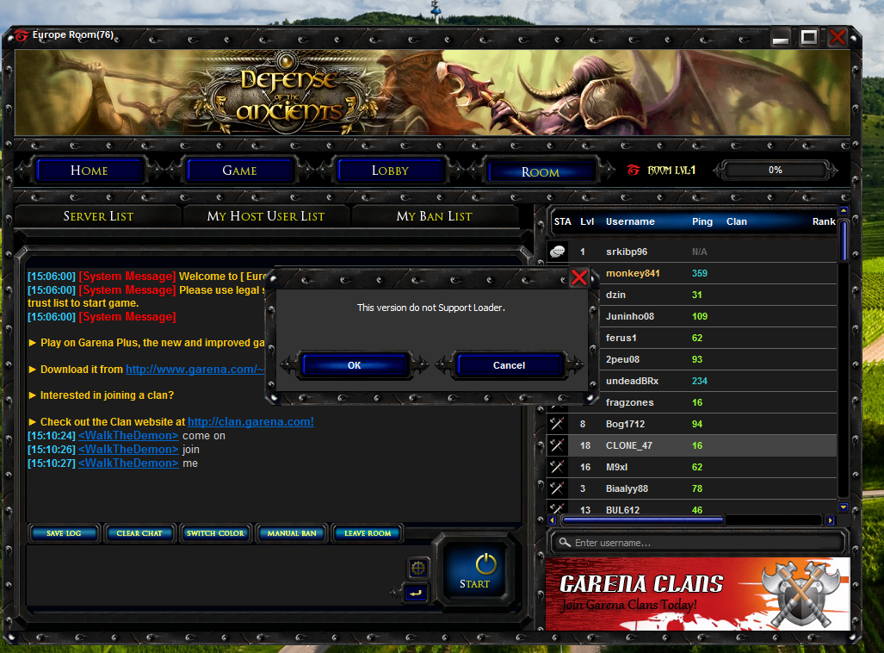This screenshot has width=884, height=653.
Task: Click the swords icon next to M9xl
Action: point(557,467)
